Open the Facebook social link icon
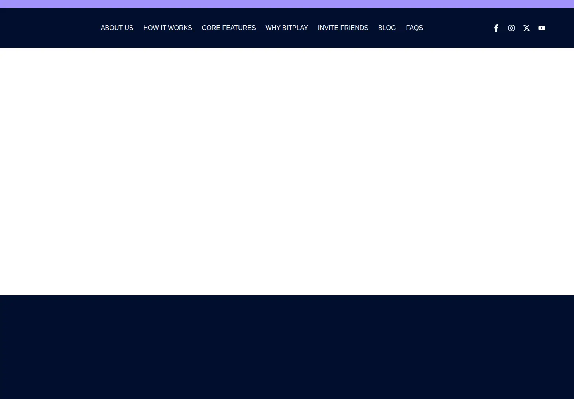Image resolution: width=574 pixels, height=399 pixels. pos(496,28)
